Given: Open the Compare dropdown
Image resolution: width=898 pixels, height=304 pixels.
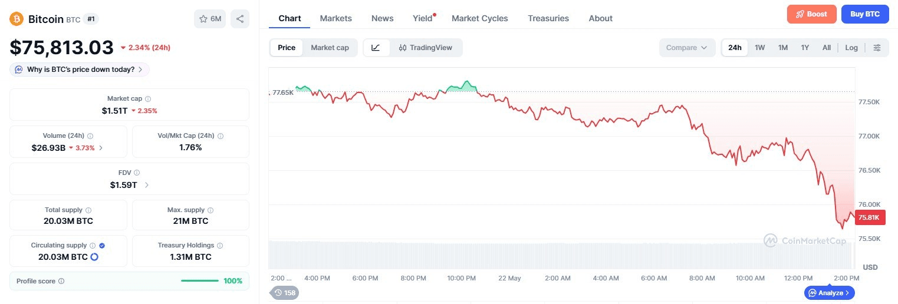Looking at the screenshot, I should tap(687, 48).
